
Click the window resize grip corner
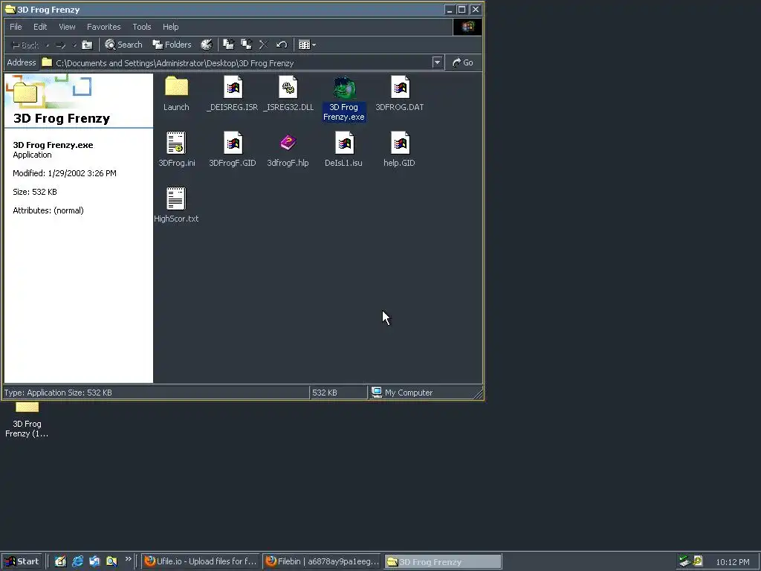pos(478,394)
